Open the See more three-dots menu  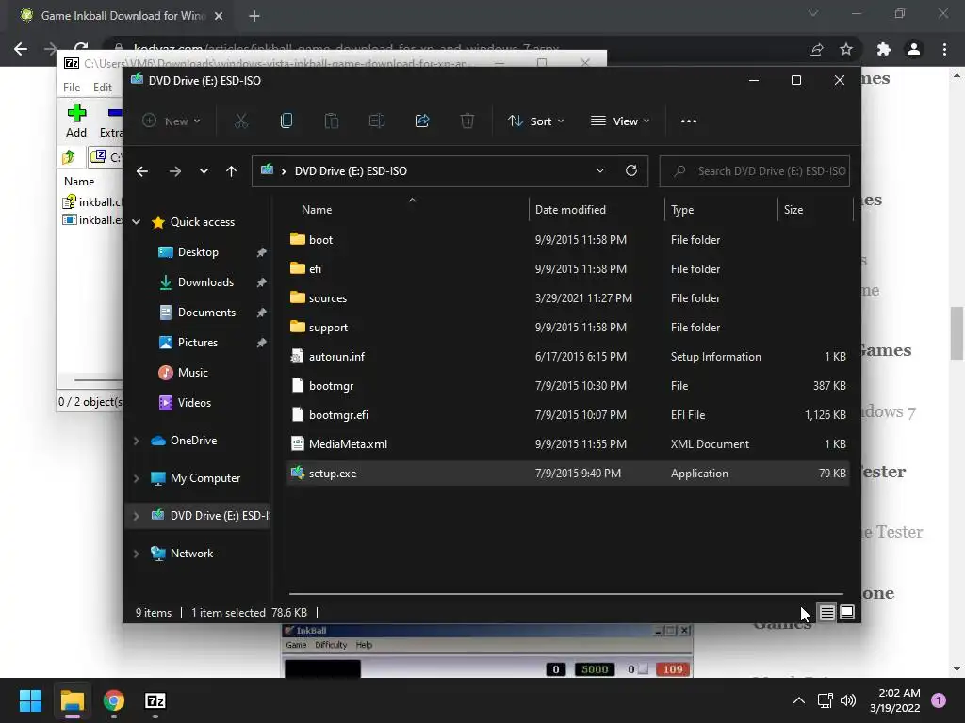click(x=689, y=121)
